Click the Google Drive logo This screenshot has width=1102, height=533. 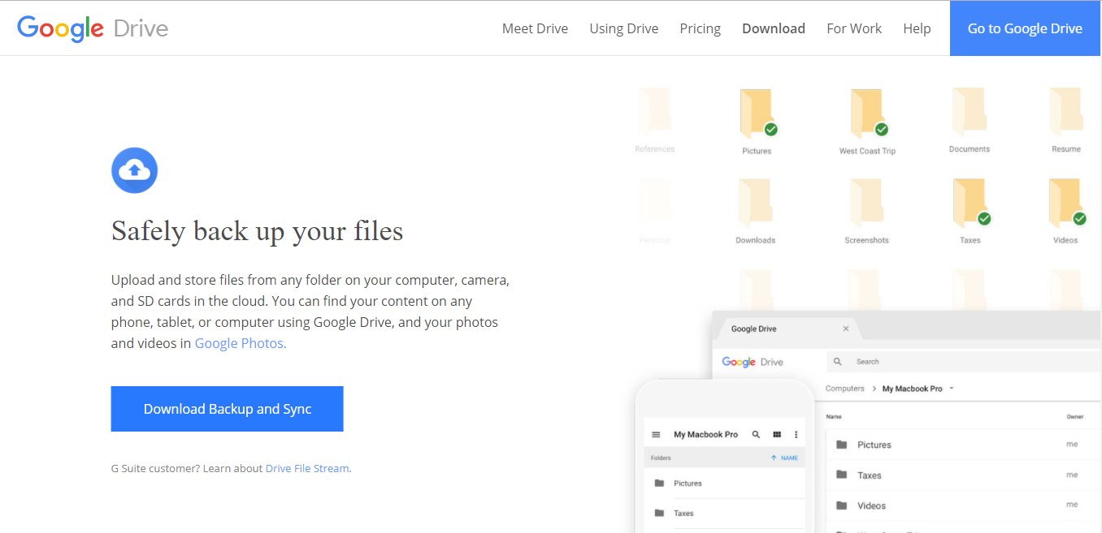[x=93, y=28]
